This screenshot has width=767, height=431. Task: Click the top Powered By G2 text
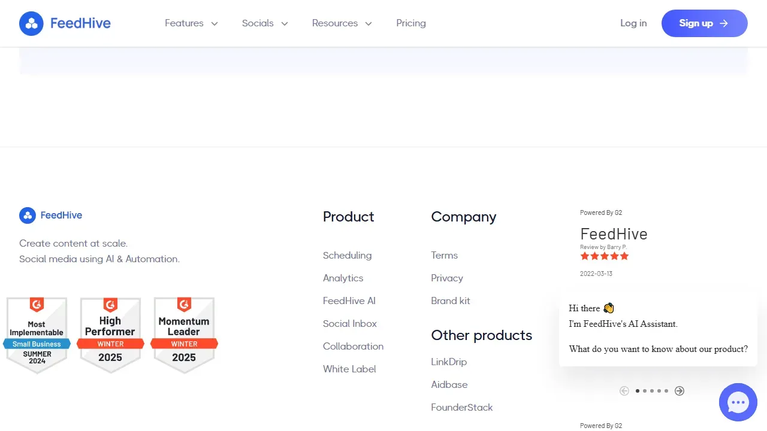[601, 213]
